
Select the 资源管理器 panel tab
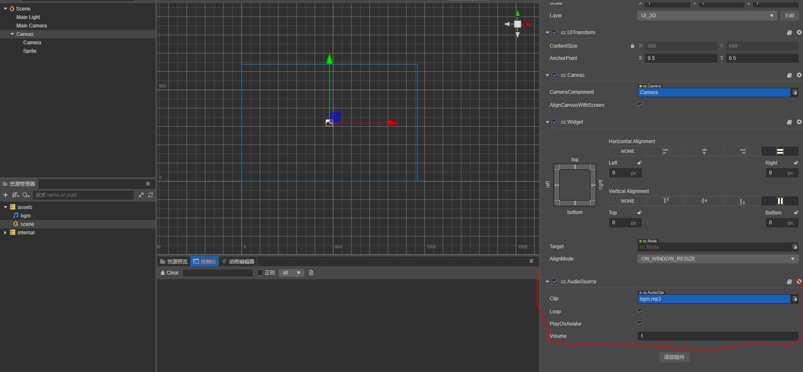click(x=19, y=184)
